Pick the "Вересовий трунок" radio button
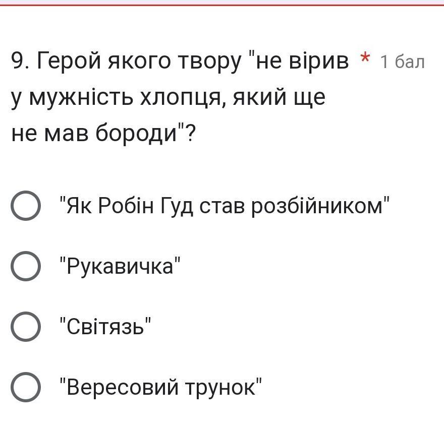444x429 pixels. [25, 387]
